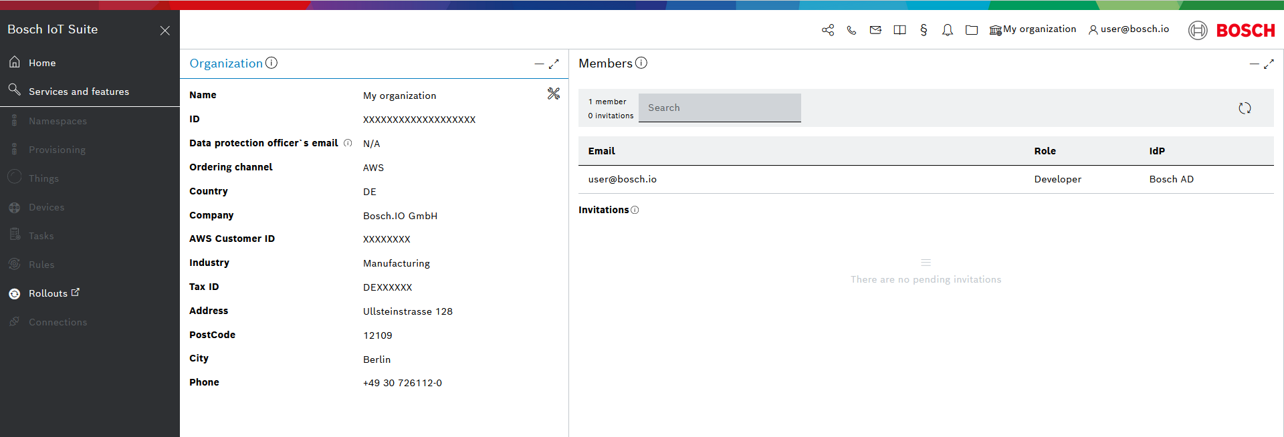Refresh the members list
The image size is (1284, 437).
(1245, 108)
